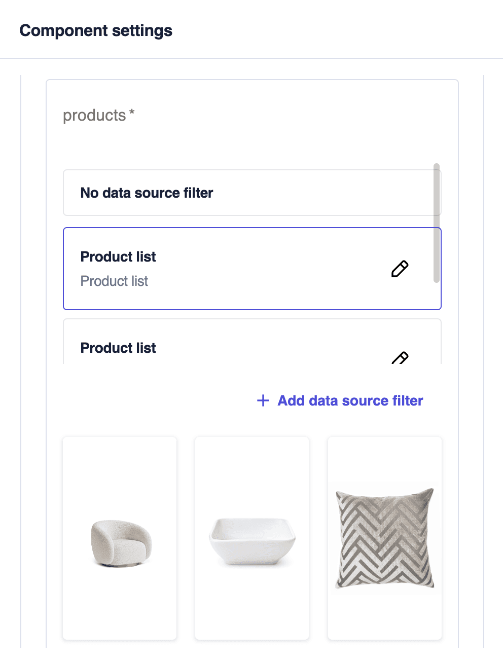Viewport: 503px width, 663px height.
Task: Select the armchair product thumbnail
Action: coord(119,537)
